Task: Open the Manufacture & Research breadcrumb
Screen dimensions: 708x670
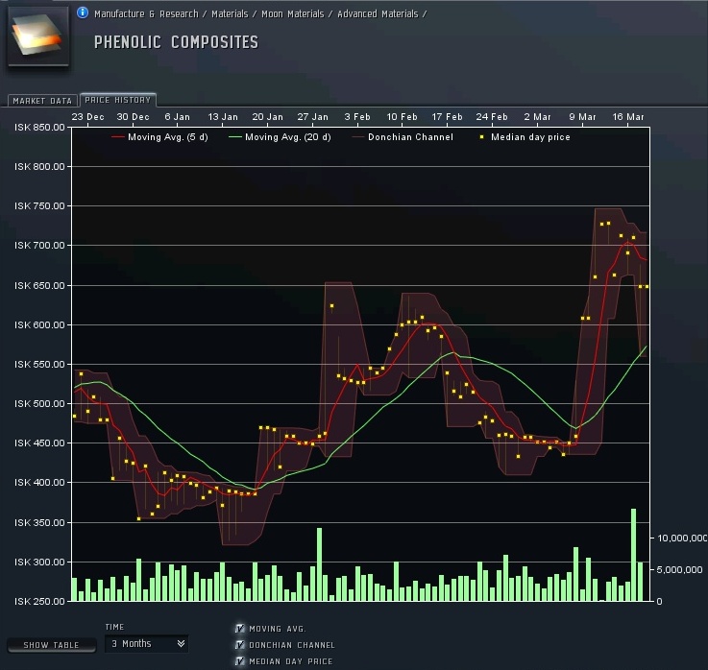Action: (x=146, y=14)
